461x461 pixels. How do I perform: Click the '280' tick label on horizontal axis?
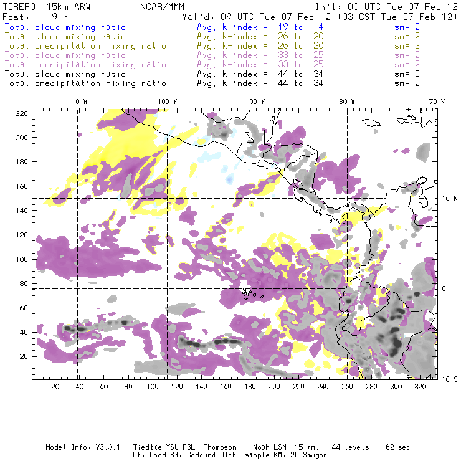(372, 387)
